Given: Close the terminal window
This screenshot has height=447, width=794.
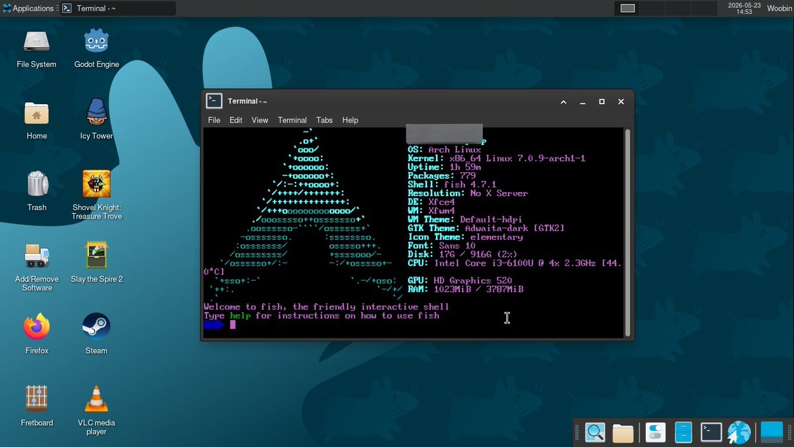Looking at the screenshot, I should pos(621,101).
